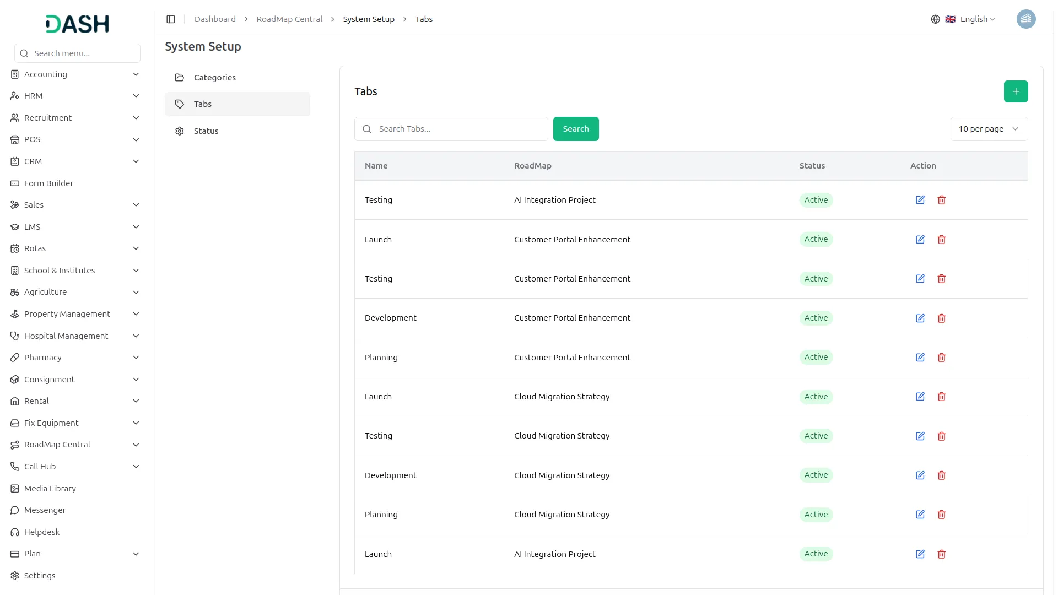
Task: Go to RoadMap Central breadcrumb link
Action: pos(289,19)
